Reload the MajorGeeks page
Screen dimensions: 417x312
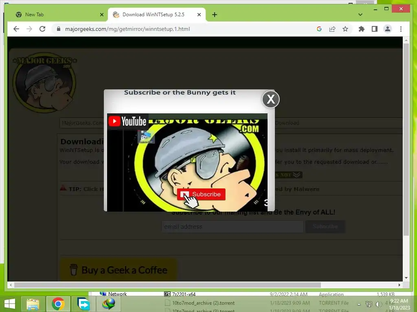(x=42, y=29)
